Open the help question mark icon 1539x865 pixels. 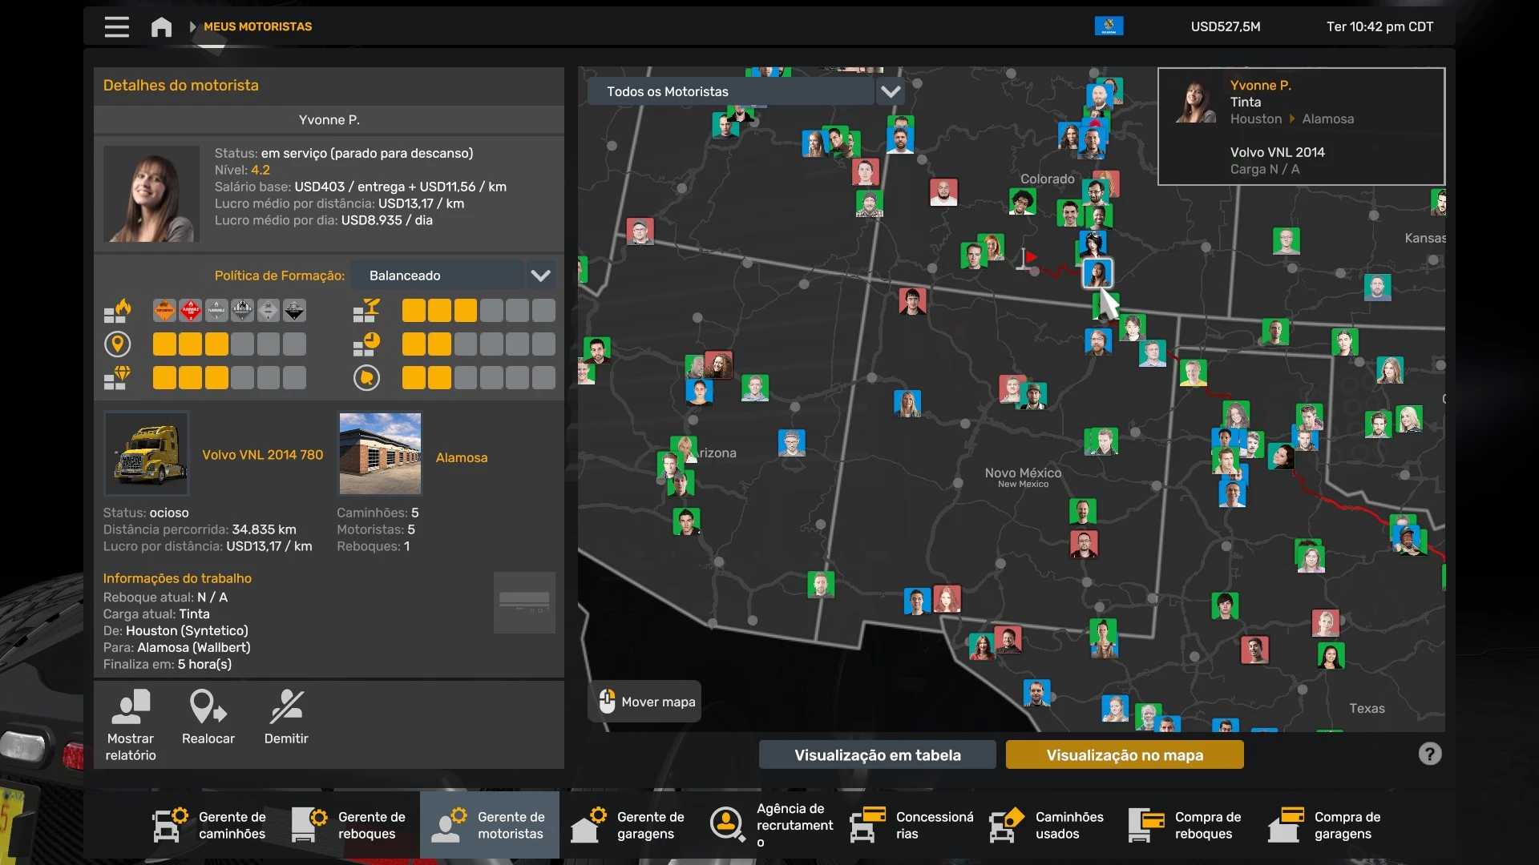click(1429, 754)
